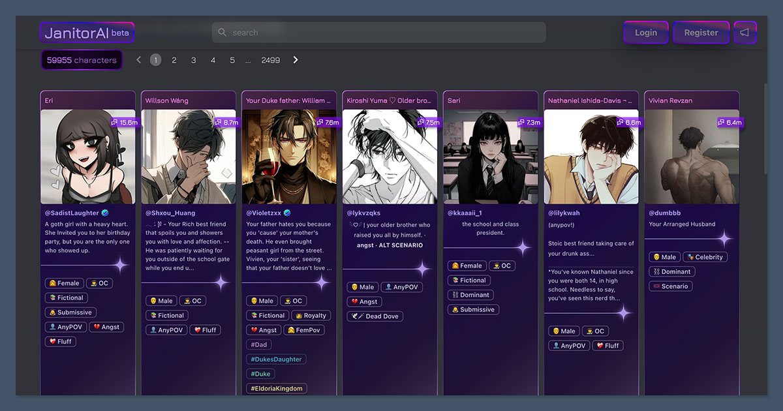Click the 6.4m chat badge on Vivian Revzan

pos(730,122)
